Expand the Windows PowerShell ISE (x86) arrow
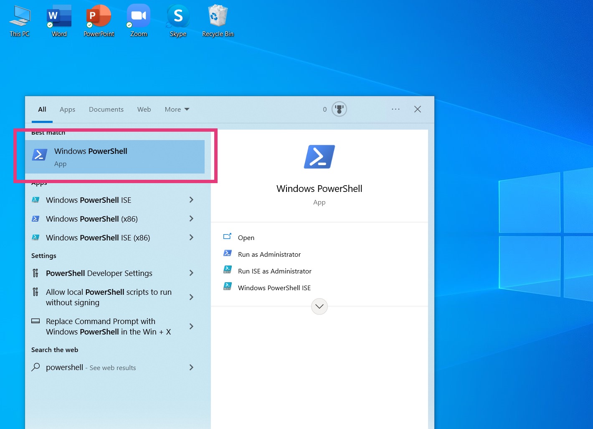 (191, 237)
